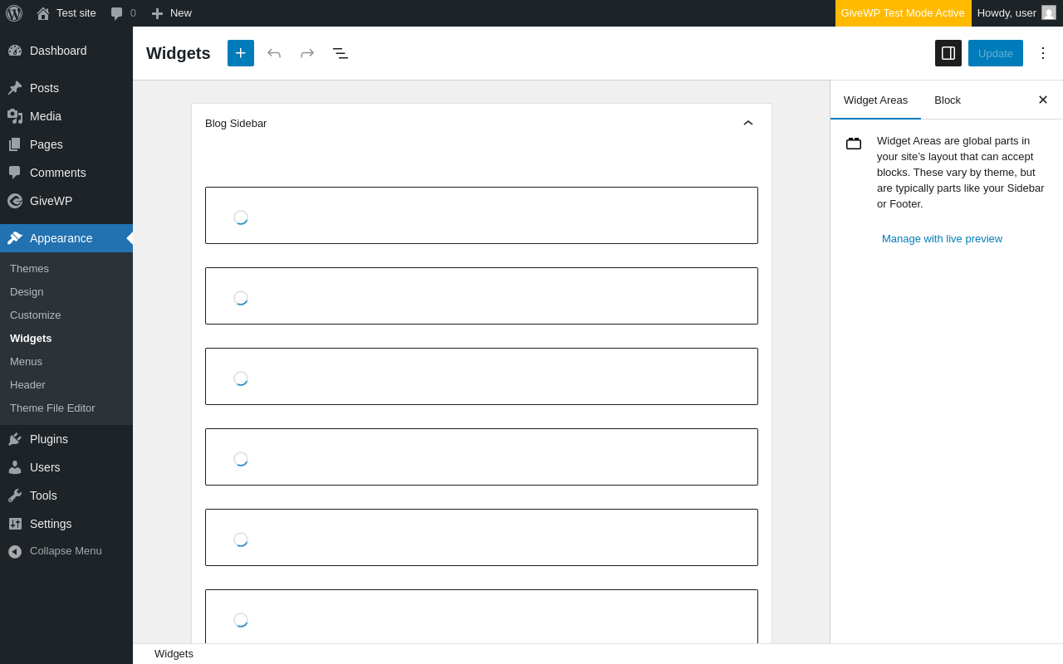Close the settings sidebar with X
This screenshot has height=664, width=1063.
[1043, 100]
